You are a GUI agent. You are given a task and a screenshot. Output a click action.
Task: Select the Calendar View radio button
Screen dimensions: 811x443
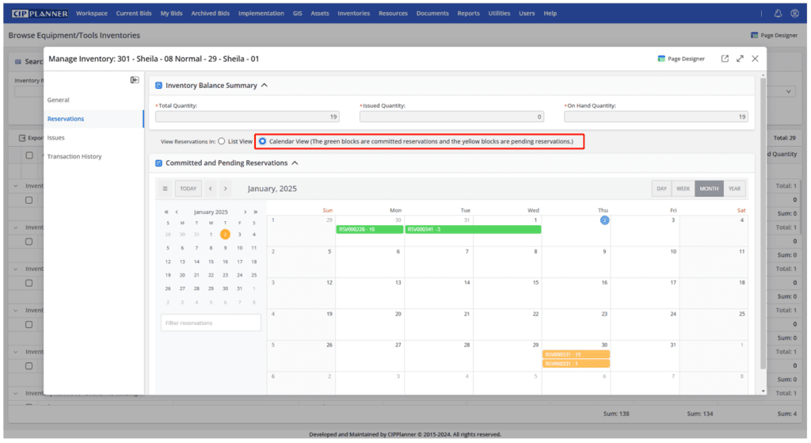click(x=263, y=141)
